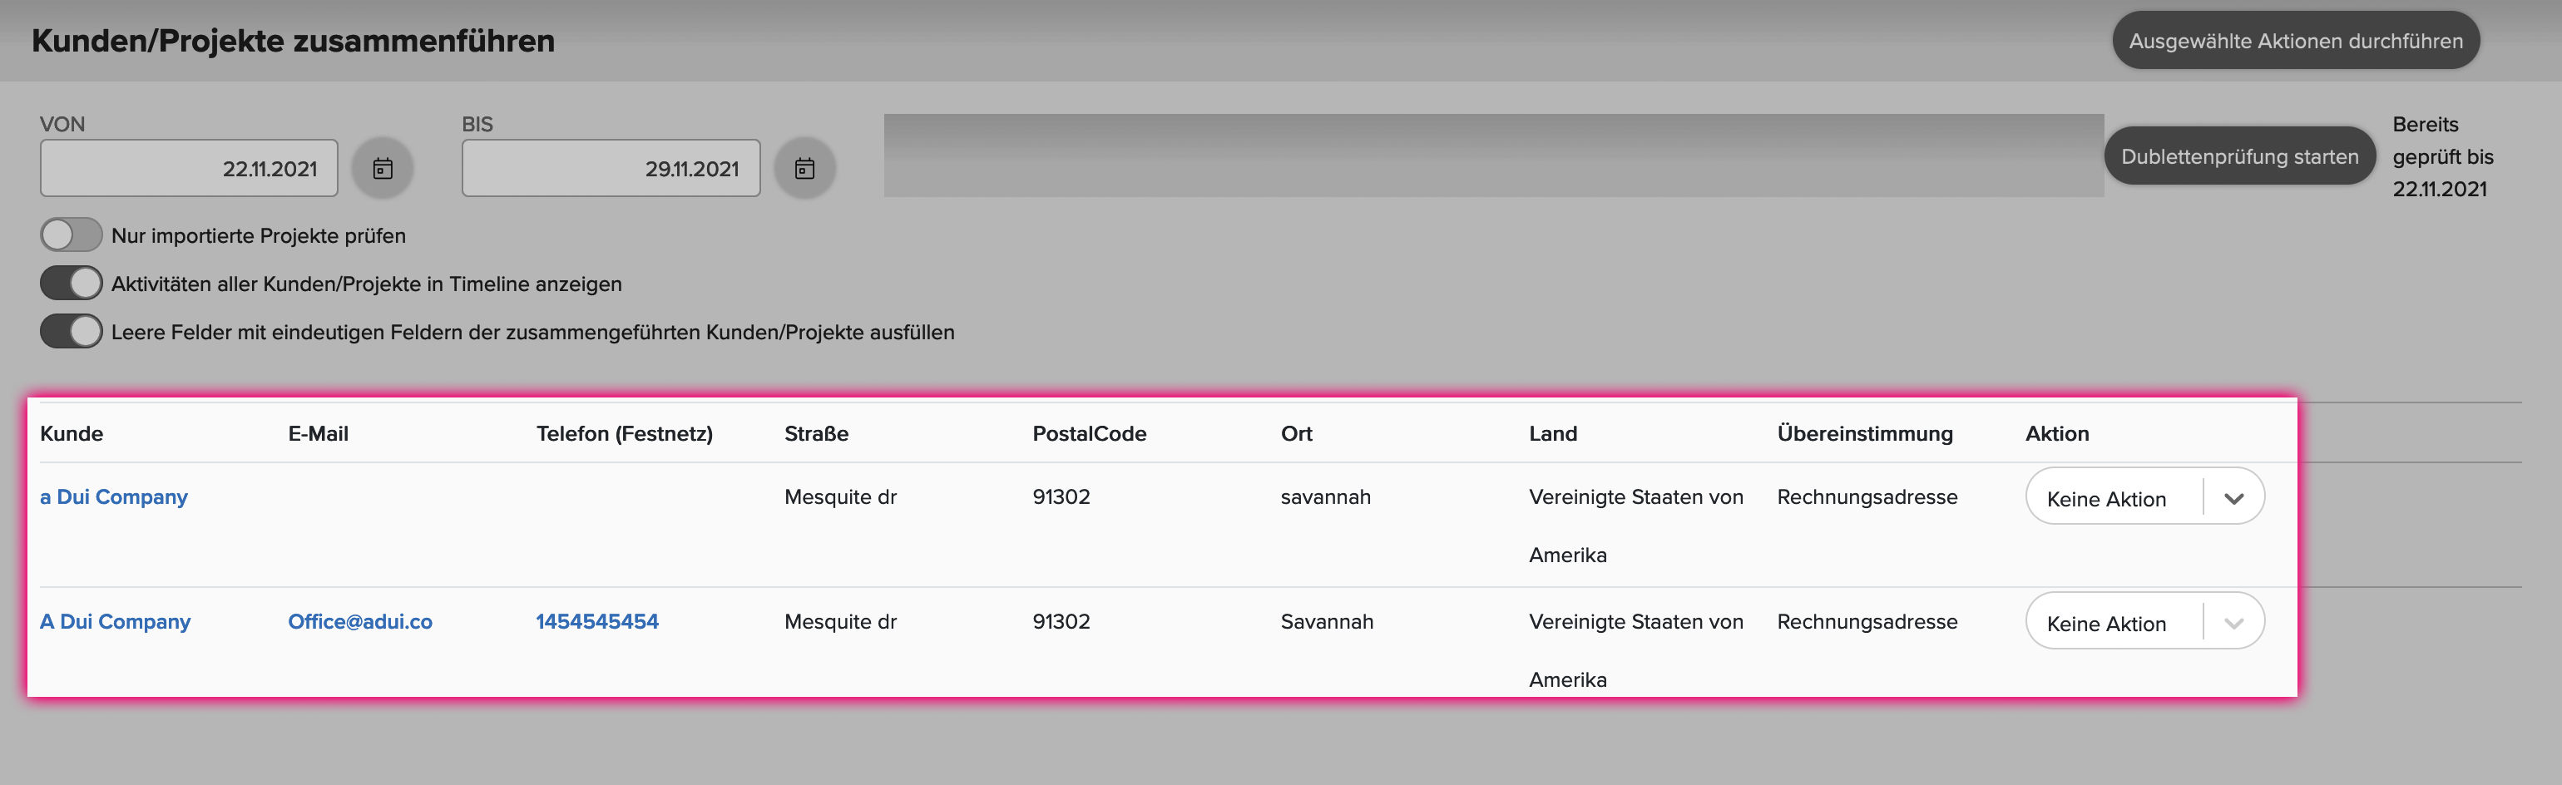Start duplicate check with 'Dublettenprüfung starten'
The height and width of the screenshot is (785, 2562).
coord(2238,156)
